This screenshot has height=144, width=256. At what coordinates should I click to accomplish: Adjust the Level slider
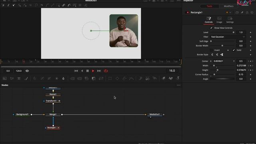222,32
